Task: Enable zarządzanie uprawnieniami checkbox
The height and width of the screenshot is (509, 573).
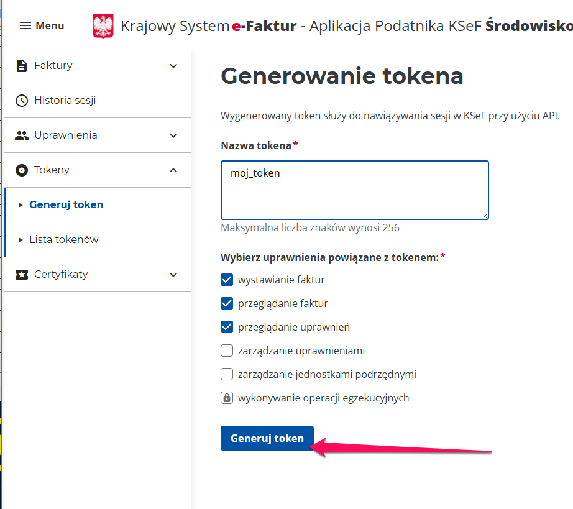Action: (226, 351)
